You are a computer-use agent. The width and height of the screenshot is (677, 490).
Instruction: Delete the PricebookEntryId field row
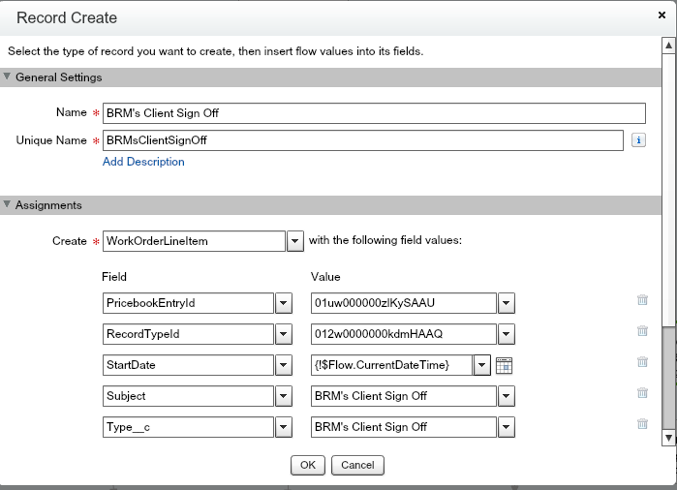[x=642, y=300]
